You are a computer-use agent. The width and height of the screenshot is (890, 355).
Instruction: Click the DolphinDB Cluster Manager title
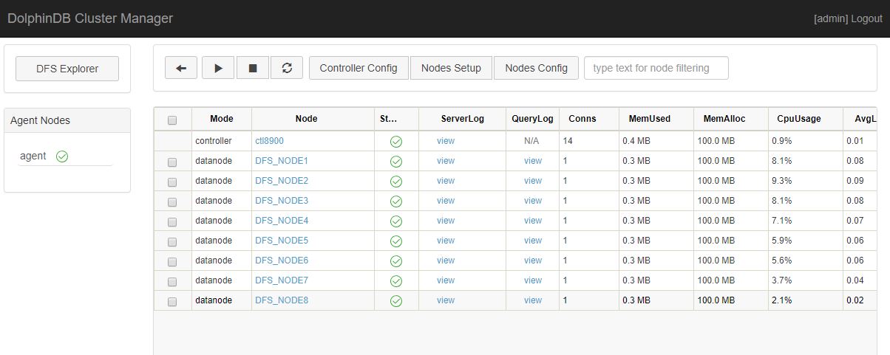(90, 18)
